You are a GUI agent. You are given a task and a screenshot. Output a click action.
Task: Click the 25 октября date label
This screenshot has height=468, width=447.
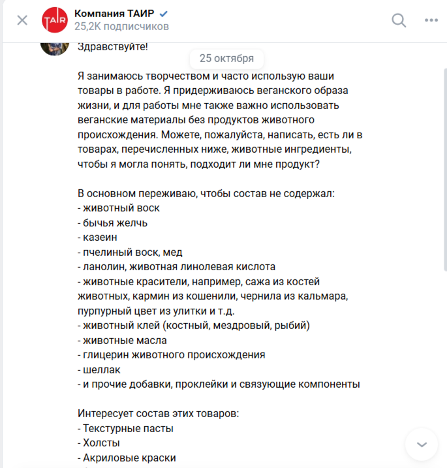226,58
